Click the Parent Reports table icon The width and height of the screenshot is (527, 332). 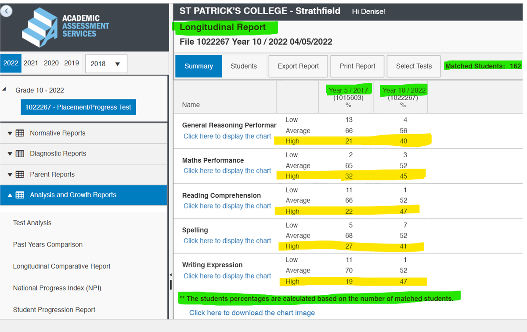20,174
